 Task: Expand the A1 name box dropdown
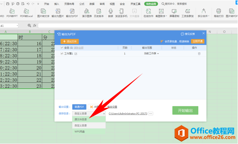click(x=17, y=26)
